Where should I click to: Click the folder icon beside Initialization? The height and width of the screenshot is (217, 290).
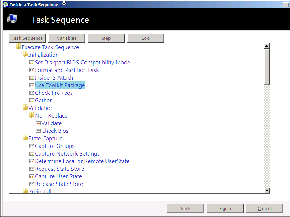[x=25, y=54]
